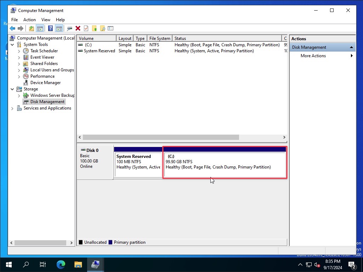Select Shared Folders in the tree
The height and width of the screenshot is (272, 363).
[x=44, y=64]
